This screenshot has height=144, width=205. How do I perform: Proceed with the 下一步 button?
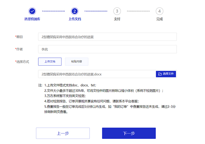coord(129,133)
